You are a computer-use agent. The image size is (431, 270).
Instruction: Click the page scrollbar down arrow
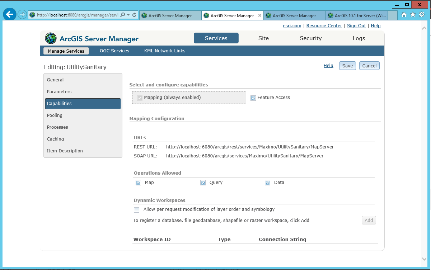425,259
